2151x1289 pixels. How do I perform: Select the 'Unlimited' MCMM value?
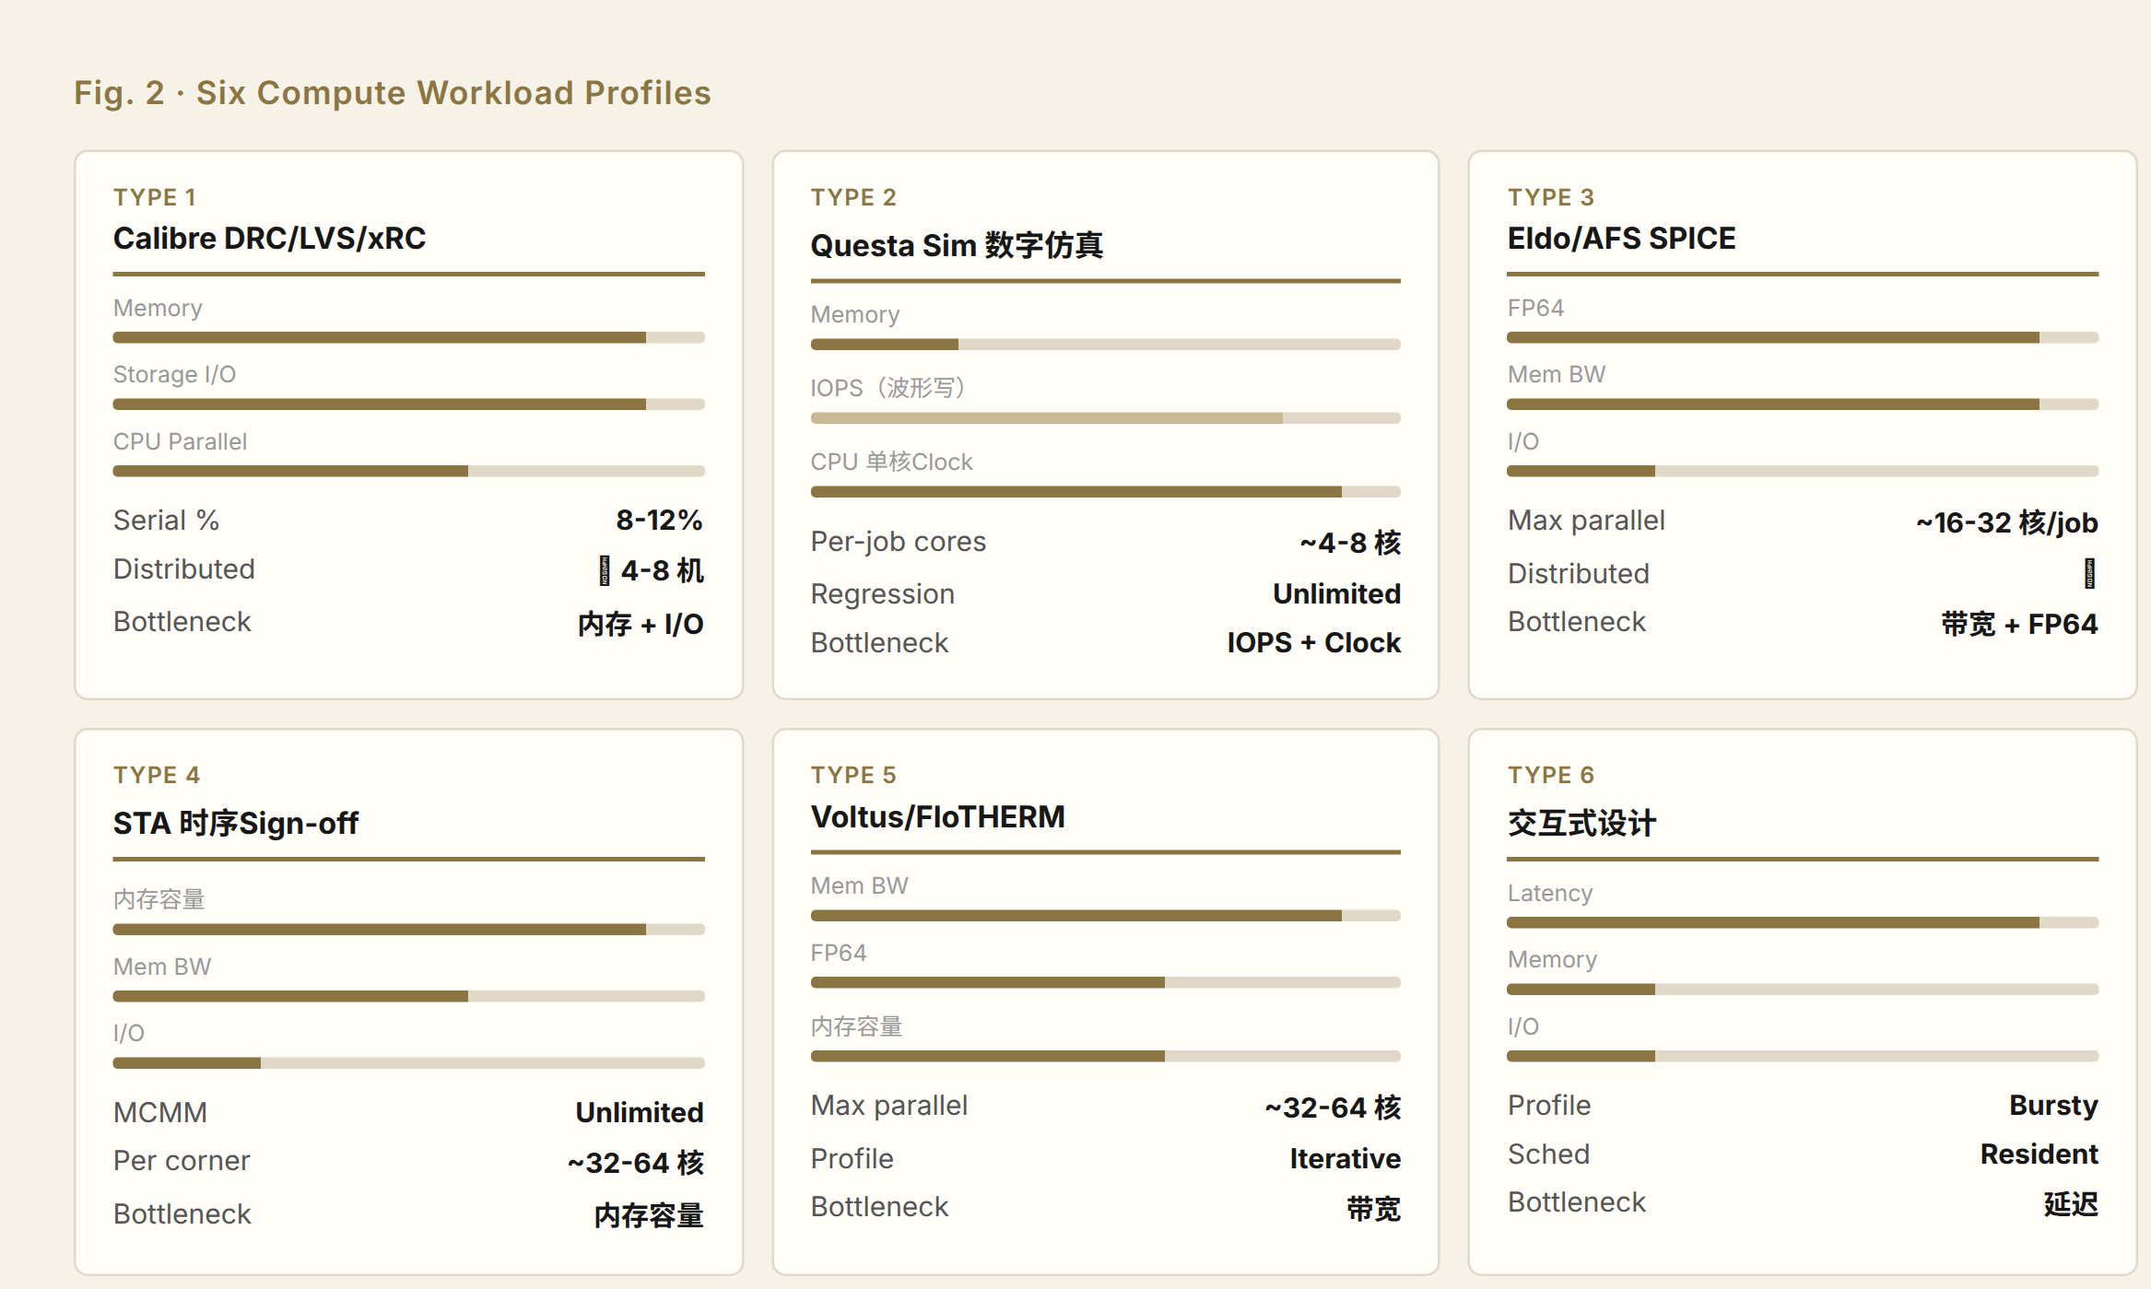[x=640, y=1113]
